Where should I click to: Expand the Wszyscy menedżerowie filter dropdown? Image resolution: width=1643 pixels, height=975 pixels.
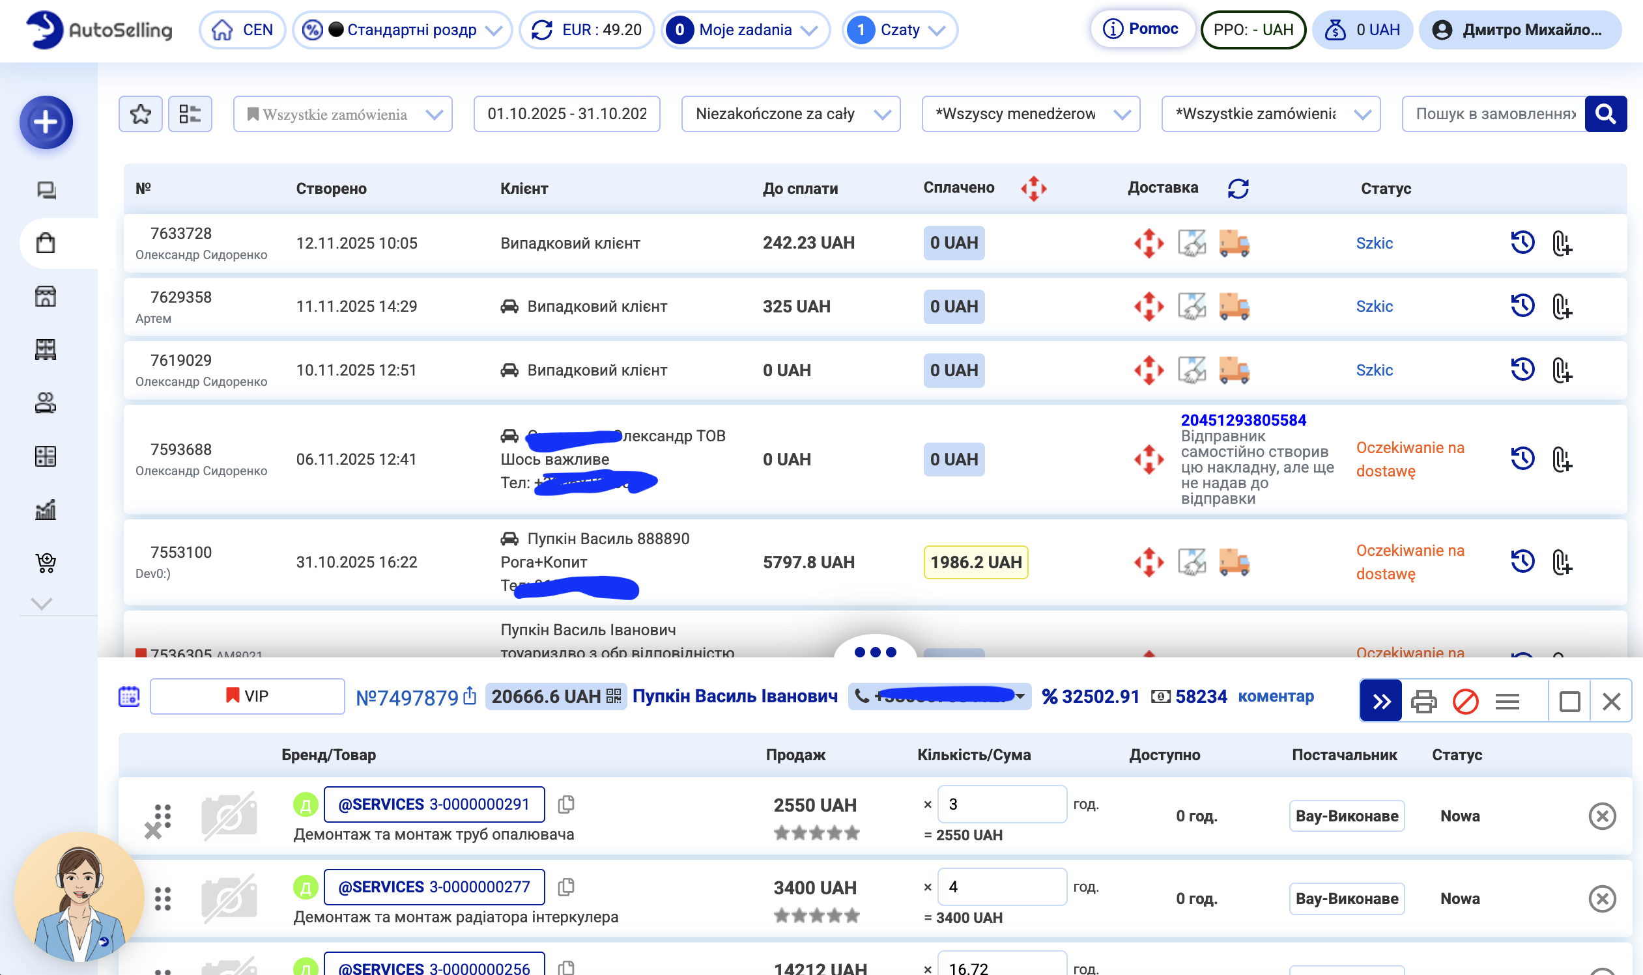pyautogui.click(x=1030, y=115)
